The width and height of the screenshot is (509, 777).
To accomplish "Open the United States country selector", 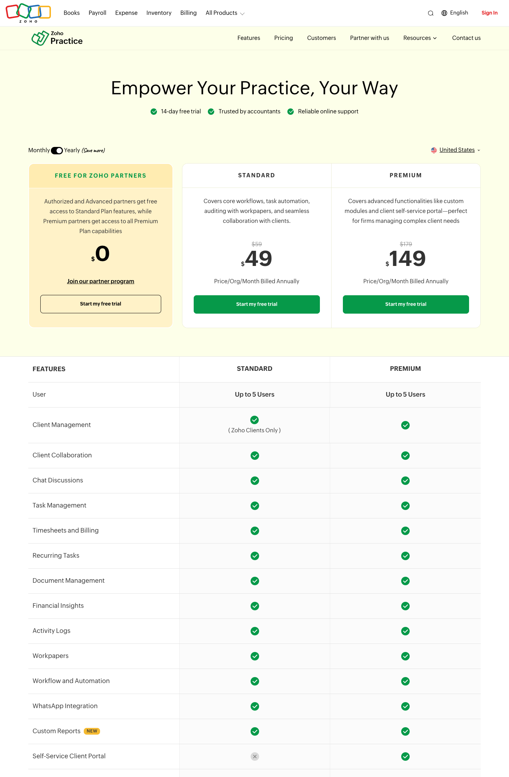I will [x=456, y=150].
